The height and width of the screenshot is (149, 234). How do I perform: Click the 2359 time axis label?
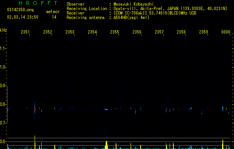203,32
